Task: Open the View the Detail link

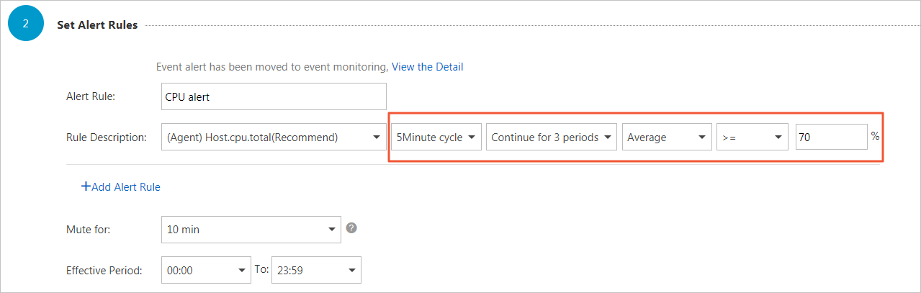Action: point(428,67)
